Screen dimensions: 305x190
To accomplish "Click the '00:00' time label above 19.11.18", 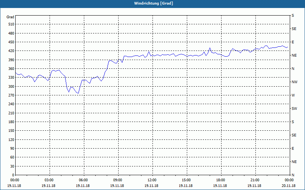I will (14, 180).
